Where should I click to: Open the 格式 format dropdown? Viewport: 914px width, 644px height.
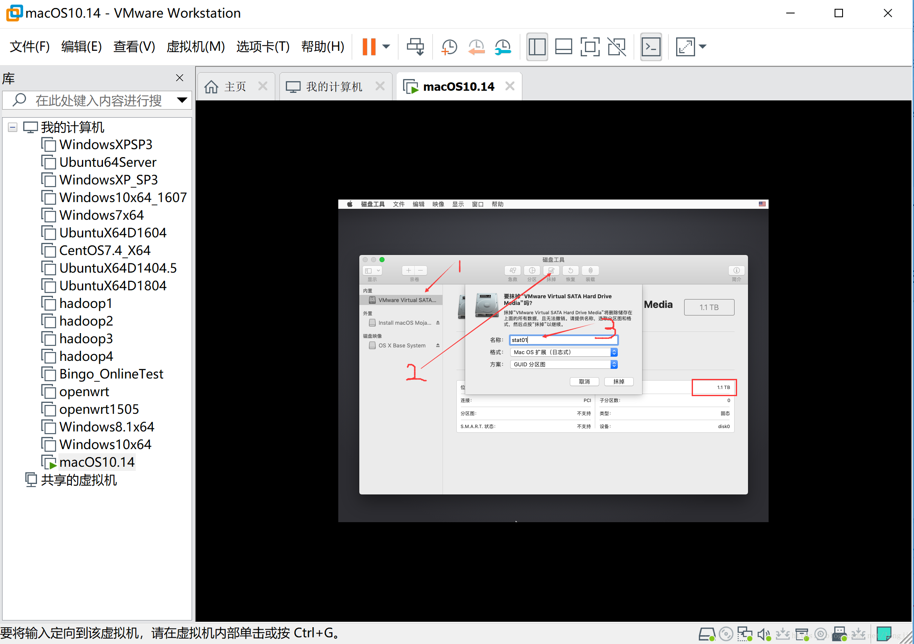pyautogui.click(x=564, y=352)
